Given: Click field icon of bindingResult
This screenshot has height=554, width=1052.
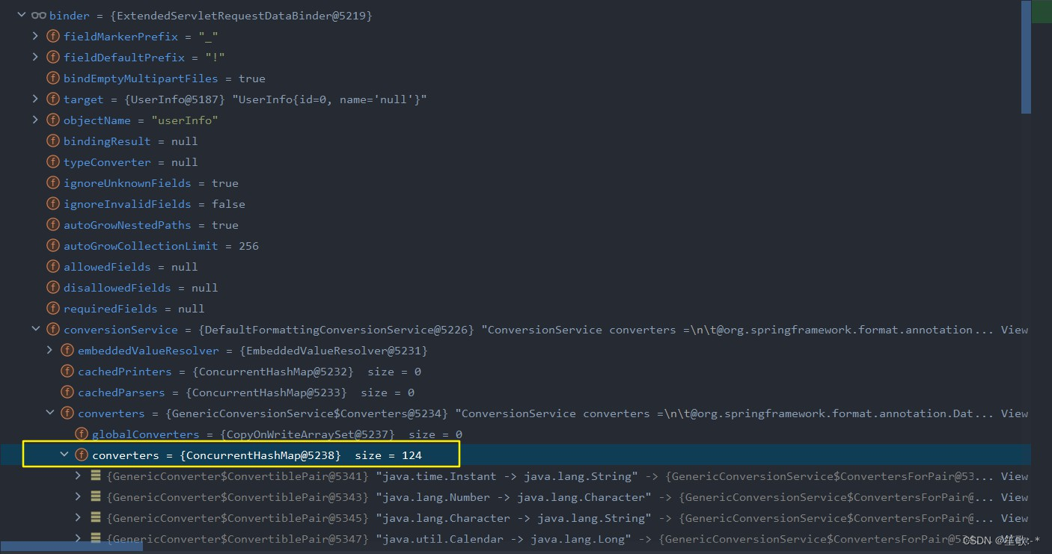Looking at the screenshot, I should (52, 141).
